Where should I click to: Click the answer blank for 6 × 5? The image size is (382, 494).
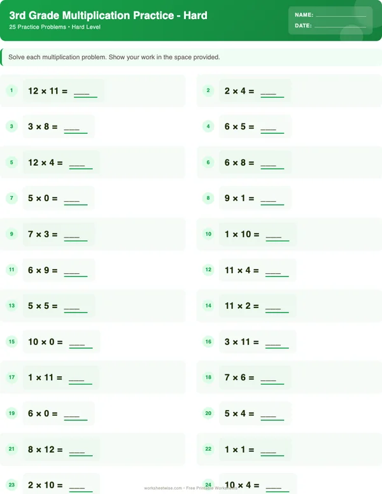click(272, 129)
